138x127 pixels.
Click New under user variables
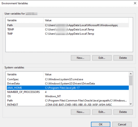[x=80, y=58]
